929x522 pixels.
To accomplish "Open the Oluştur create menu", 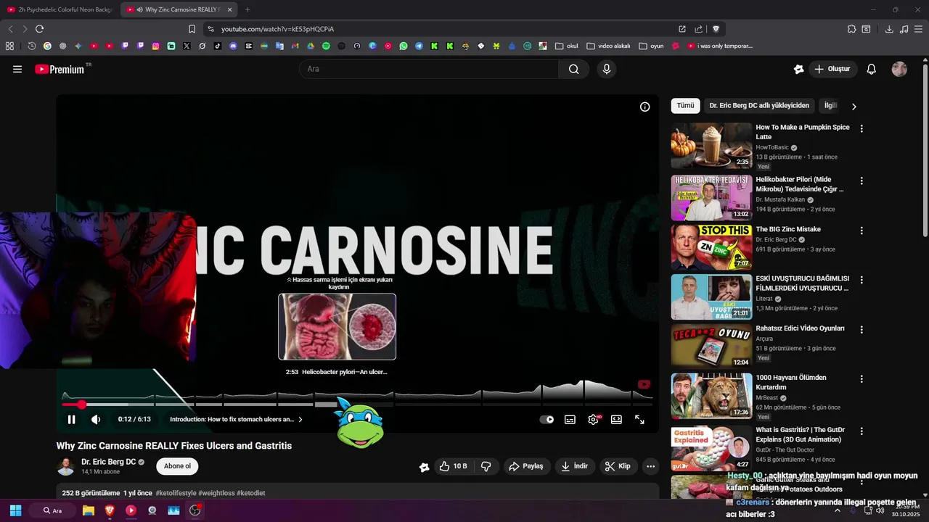I will pyautogui.click(x=832, y=69).
